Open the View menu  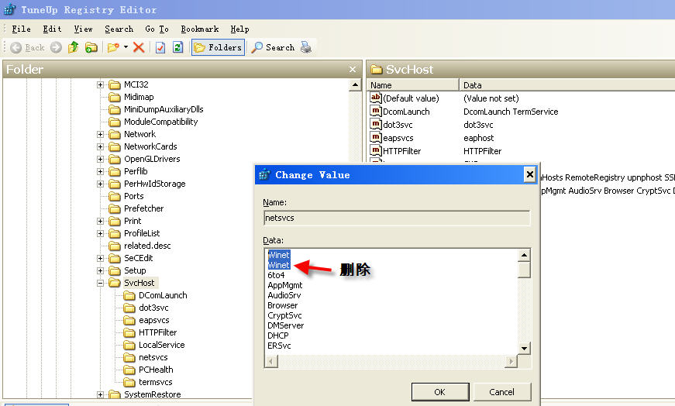point(83,29)
